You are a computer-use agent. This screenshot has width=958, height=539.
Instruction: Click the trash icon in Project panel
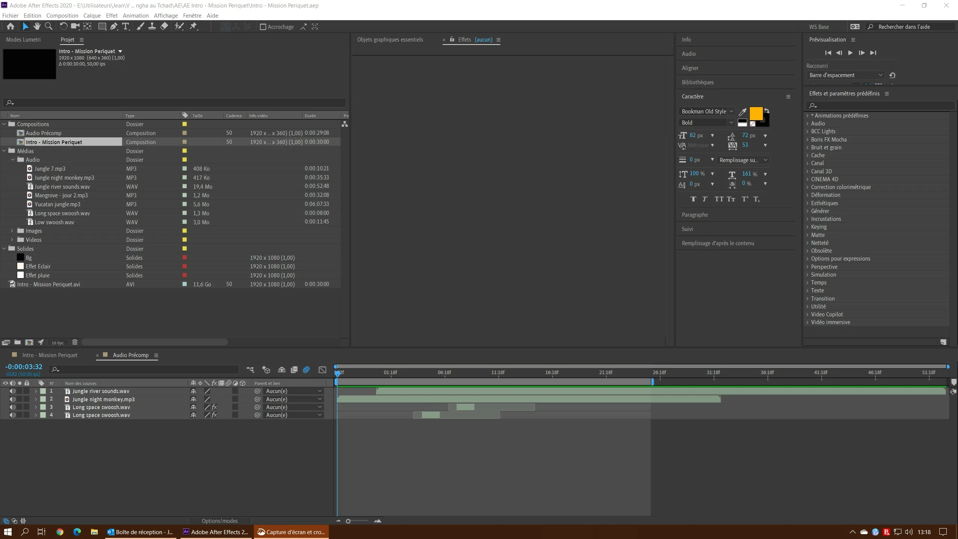coord(75,342)
